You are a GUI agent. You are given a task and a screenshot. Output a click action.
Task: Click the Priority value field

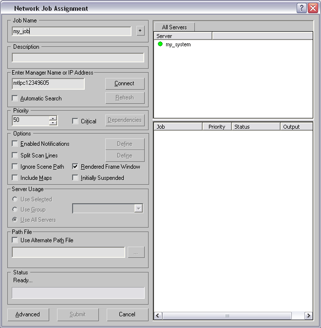tap(31, 120)
